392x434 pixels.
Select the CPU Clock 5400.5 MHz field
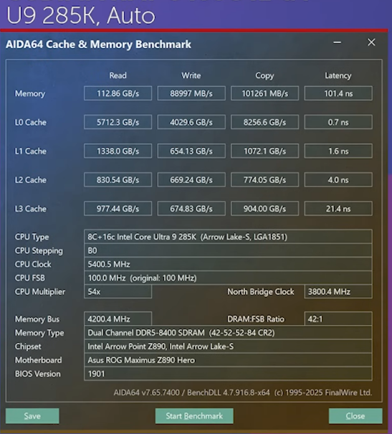pyautogui.click(x=228, y=264)
